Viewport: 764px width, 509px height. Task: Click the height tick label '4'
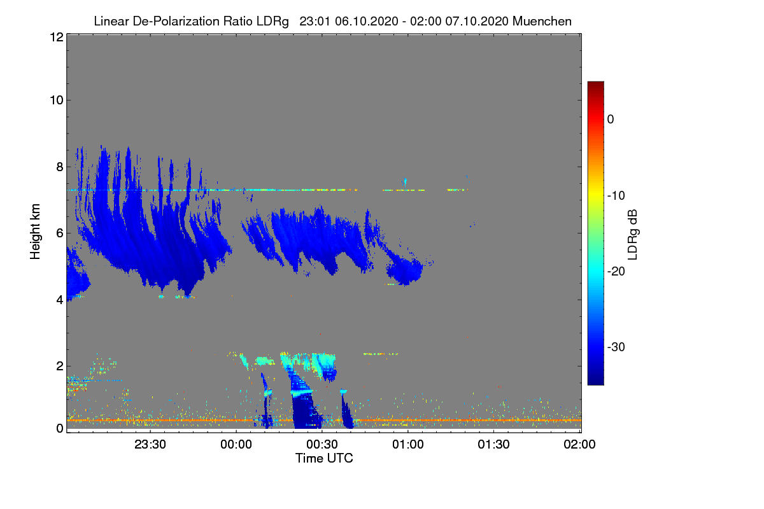[59, 300]
